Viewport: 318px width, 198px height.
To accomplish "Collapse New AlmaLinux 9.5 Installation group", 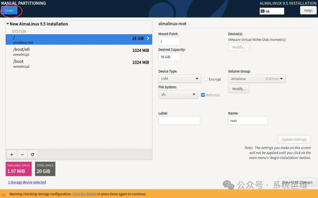I will pos(8,24).
